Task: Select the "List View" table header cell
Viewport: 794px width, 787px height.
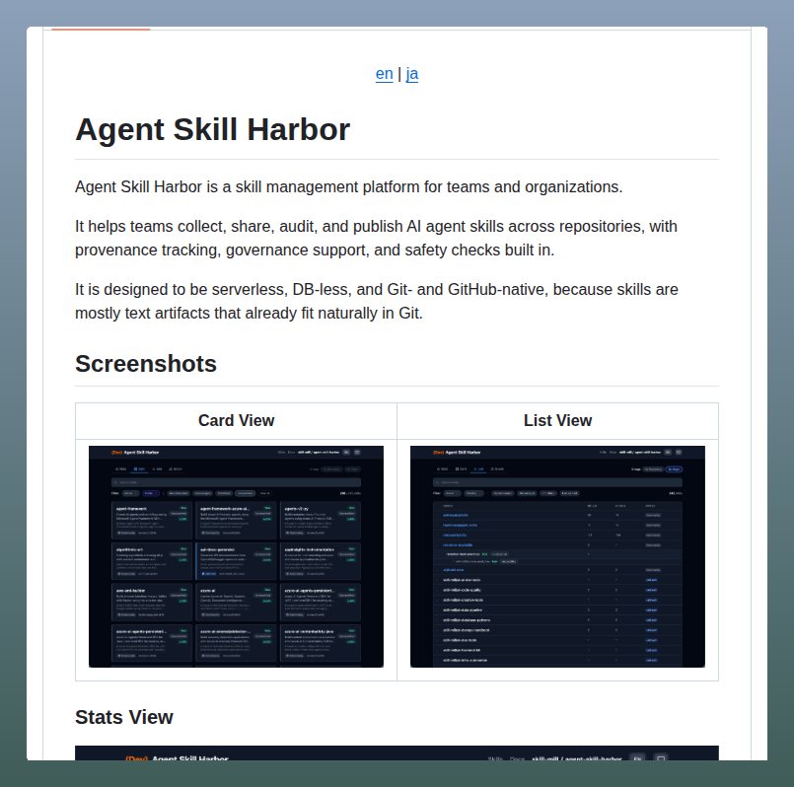Action: click(x=557, y=421)
